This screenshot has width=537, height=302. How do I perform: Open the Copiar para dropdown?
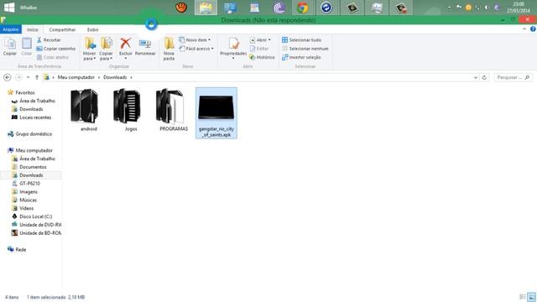pyautogui.click(x=107, y=49)
